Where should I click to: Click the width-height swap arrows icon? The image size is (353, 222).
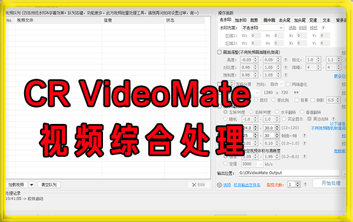(297, 92)
